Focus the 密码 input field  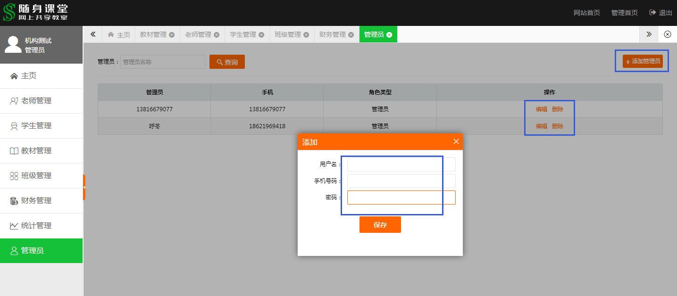click(x=401, y=197)
